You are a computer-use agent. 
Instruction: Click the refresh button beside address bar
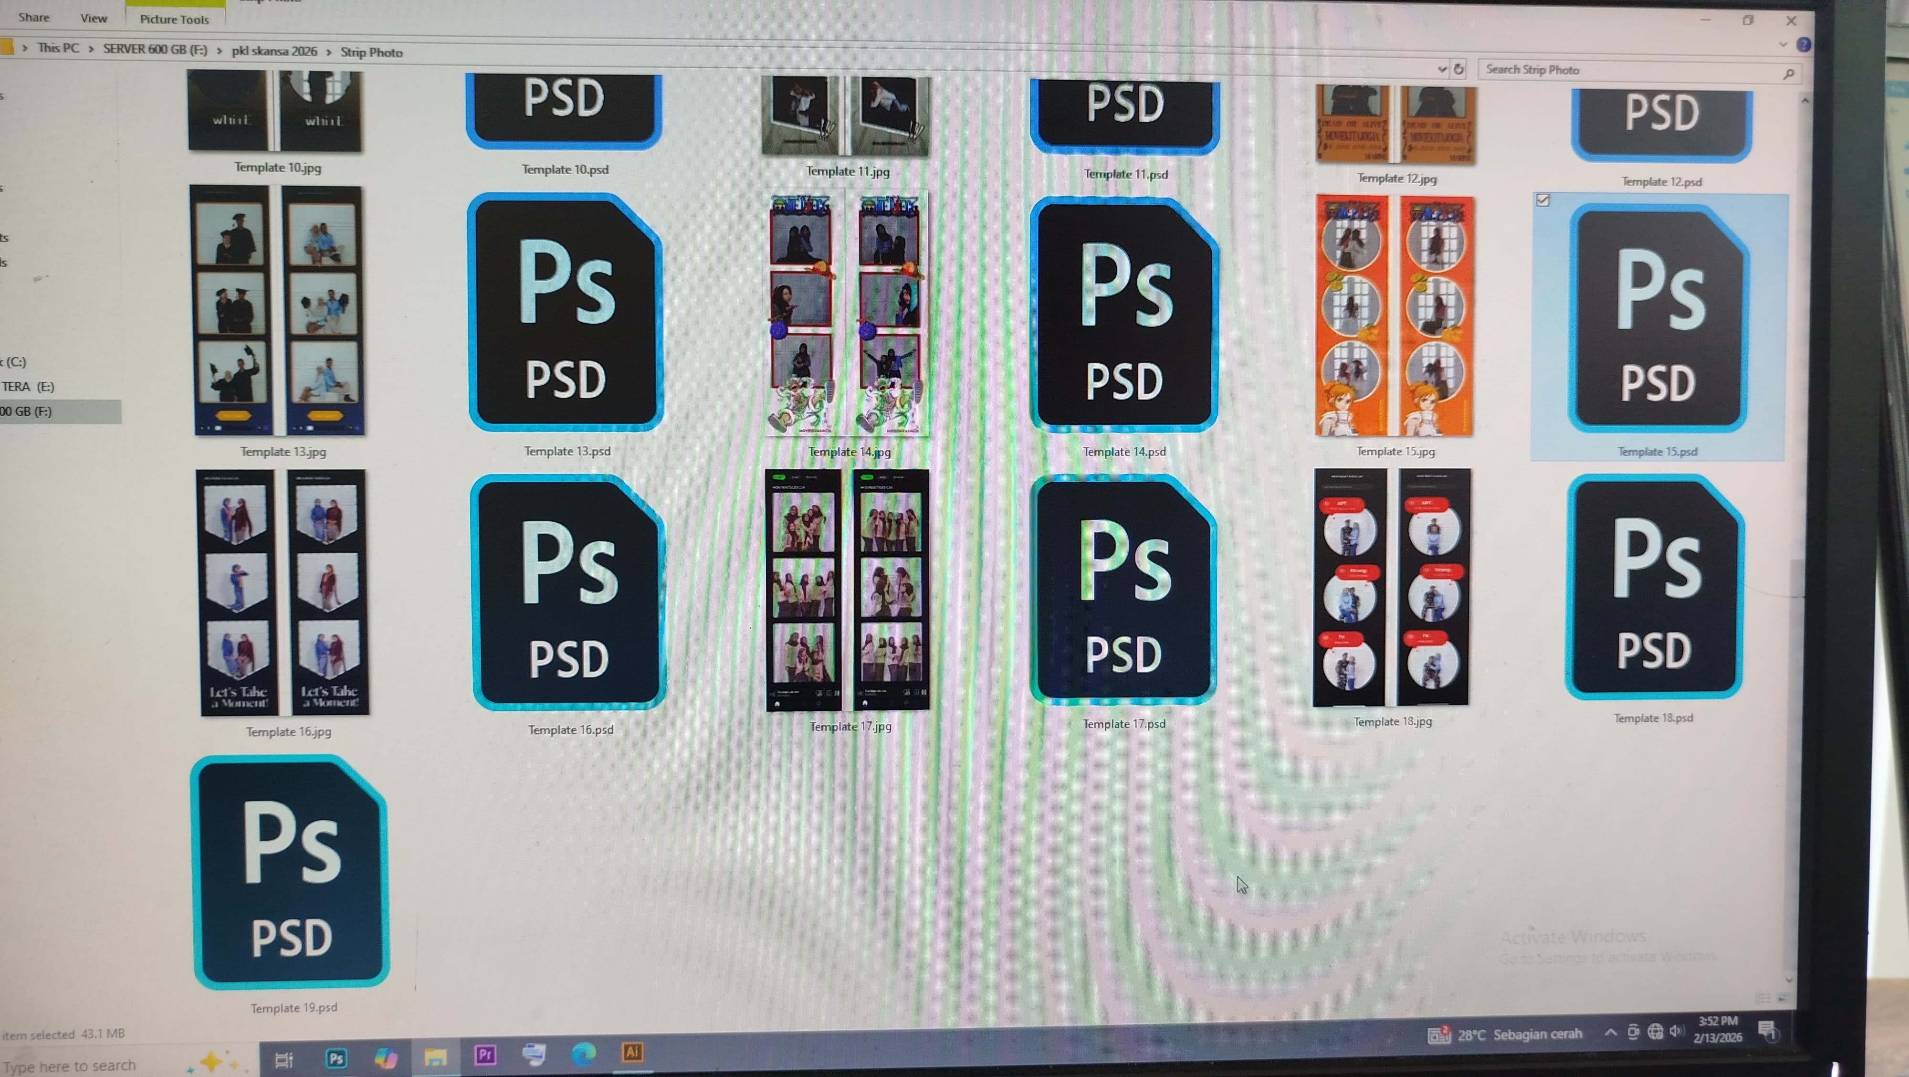[1458, 69]
